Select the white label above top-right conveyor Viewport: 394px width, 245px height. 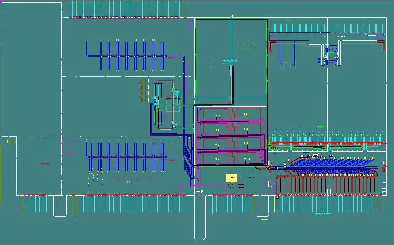[341, 36]
